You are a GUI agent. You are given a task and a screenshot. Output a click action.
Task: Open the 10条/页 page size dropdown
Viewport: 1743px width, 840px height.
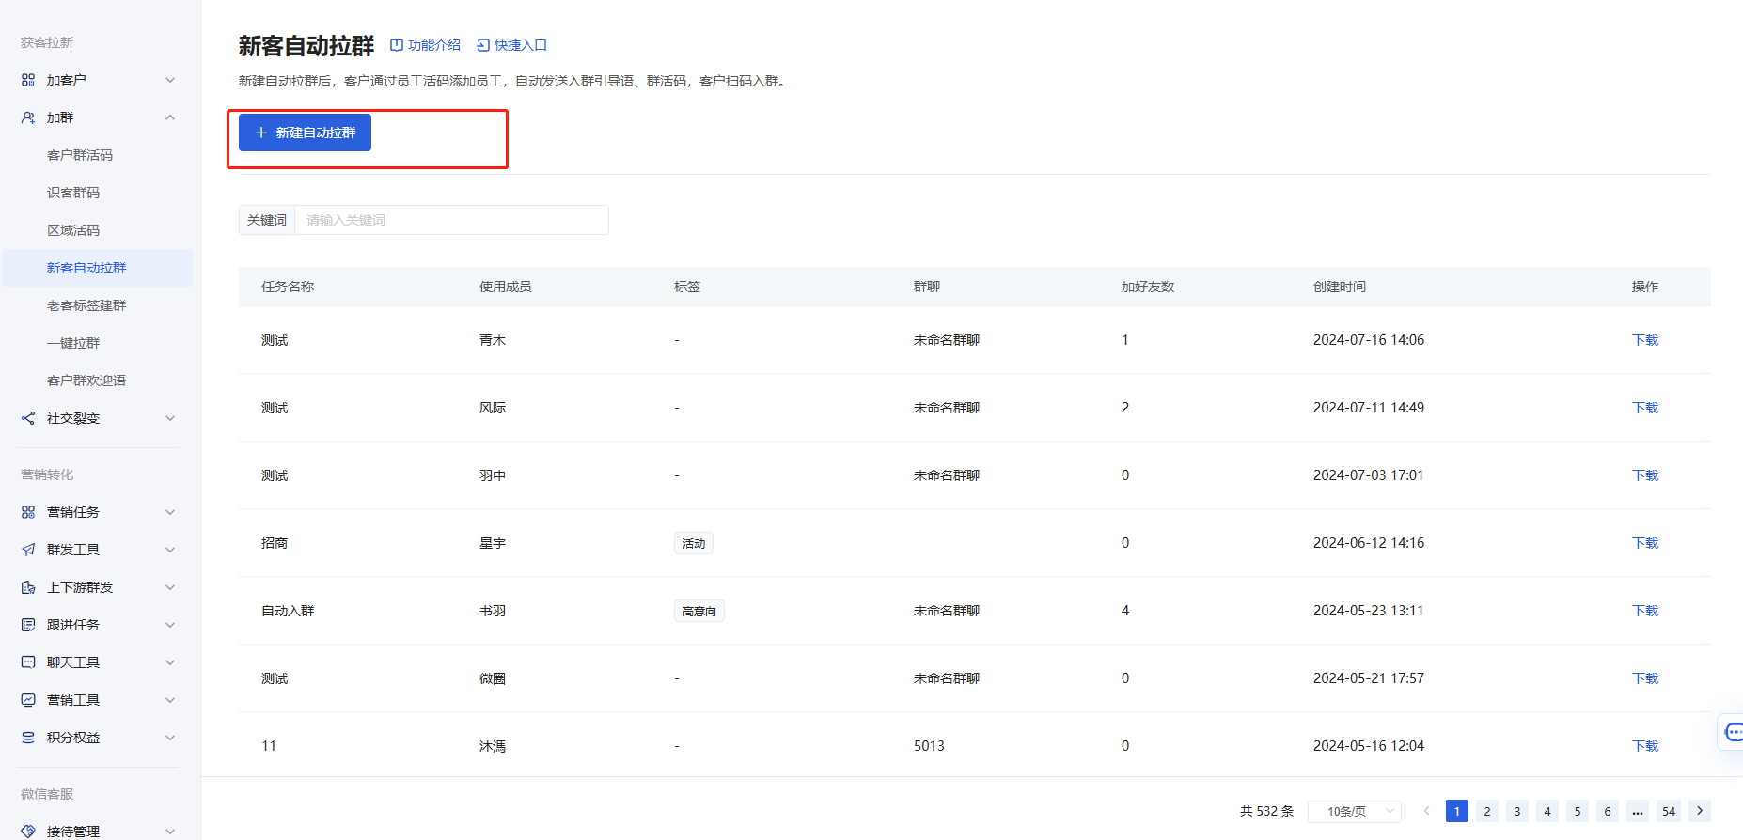1355,811
